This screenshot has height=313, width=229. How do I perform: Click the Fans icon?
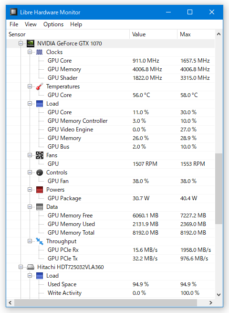coord(40,155)
